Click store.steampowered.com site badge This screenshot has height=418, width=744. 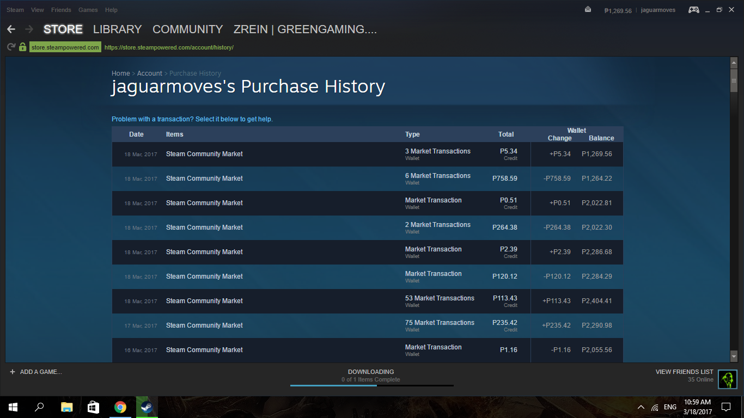[x=65, y=47]
